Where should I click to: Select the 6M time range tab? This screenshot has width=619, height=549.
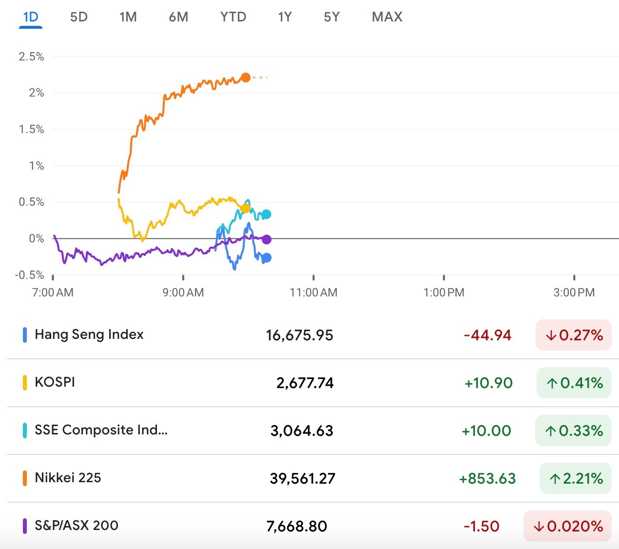(x=178, y=17)
